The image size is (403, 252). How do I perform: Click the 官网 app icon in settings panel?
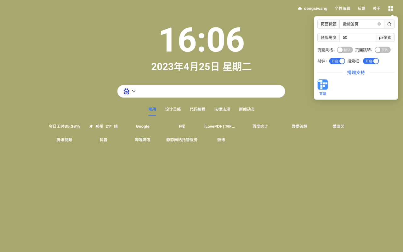(x=322, y=84)
